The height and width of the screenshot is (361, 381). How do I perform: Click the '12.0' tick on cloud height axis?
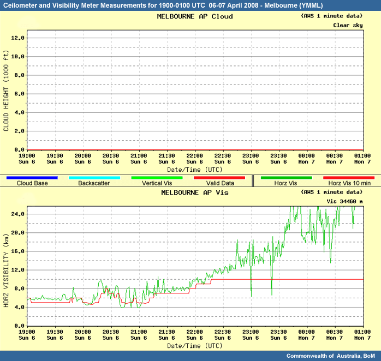tap(17, 38)
